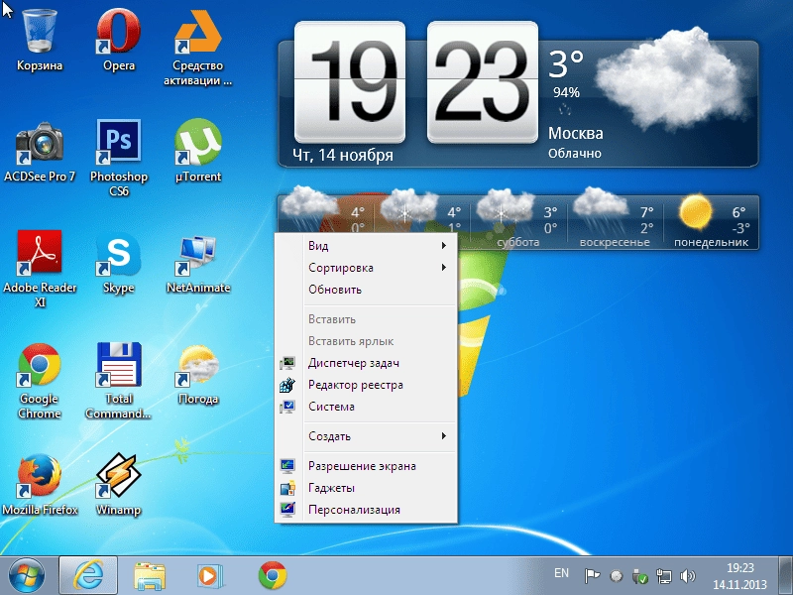Expand the Вид submenu

pyautogui.click(x=366, y=245)
